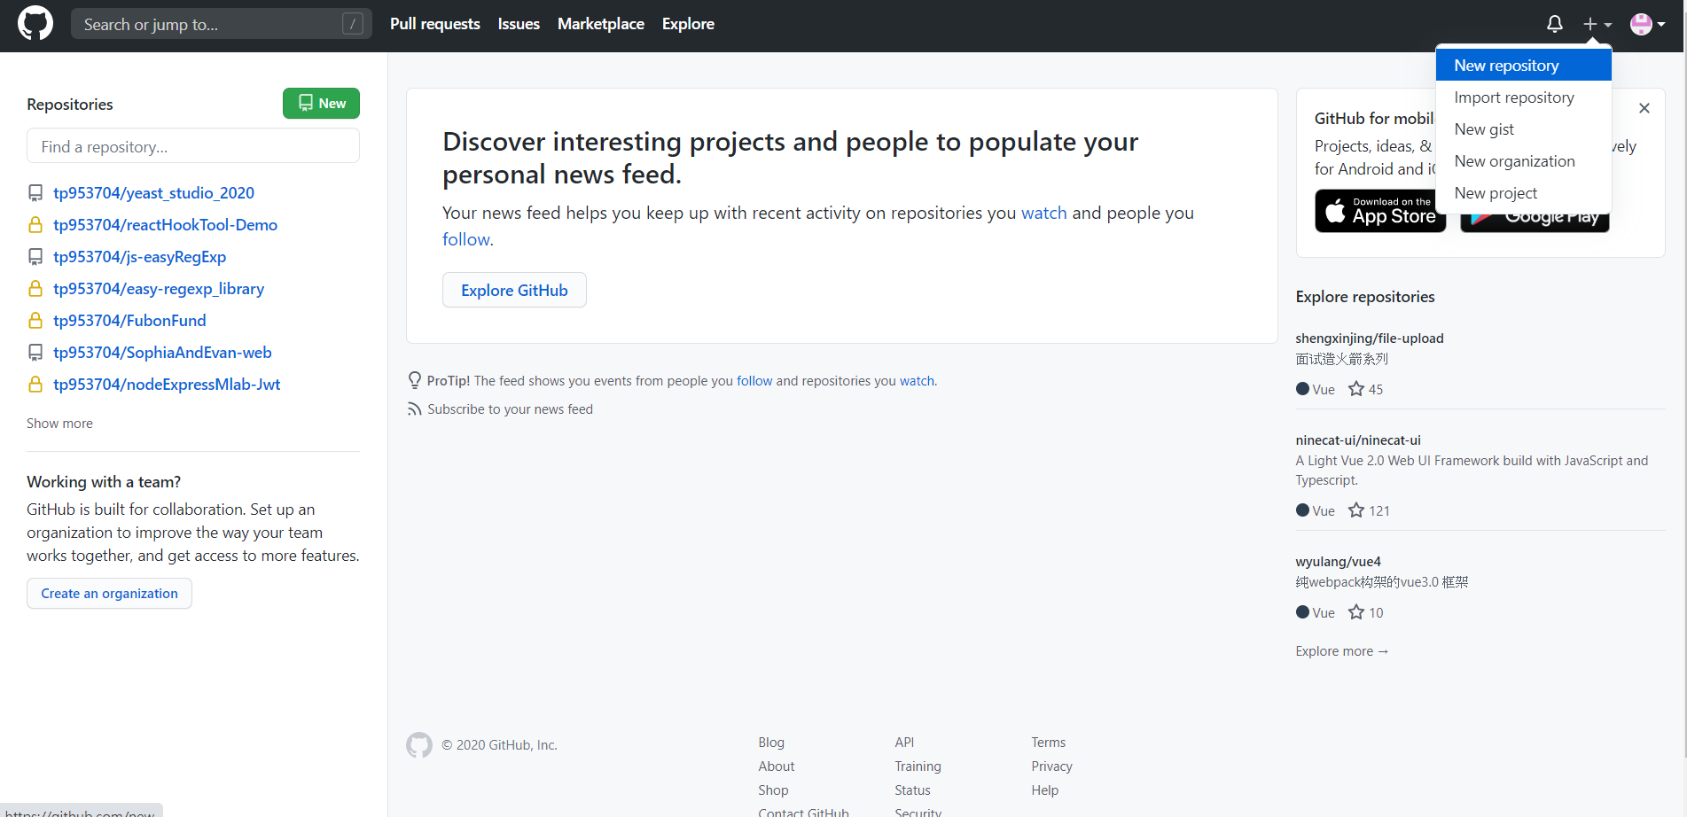Click the Explore more link
This screenshot has width=1687, height=817.
point(1341,651)
